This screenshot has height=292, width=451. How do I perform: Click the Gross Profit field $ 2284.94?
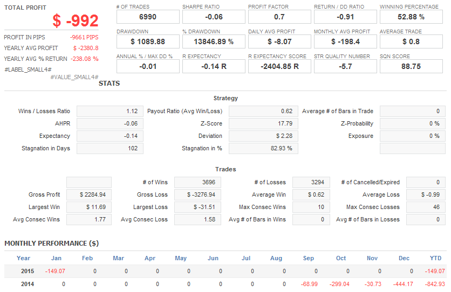pyautogui.click(x=89, y=194)
